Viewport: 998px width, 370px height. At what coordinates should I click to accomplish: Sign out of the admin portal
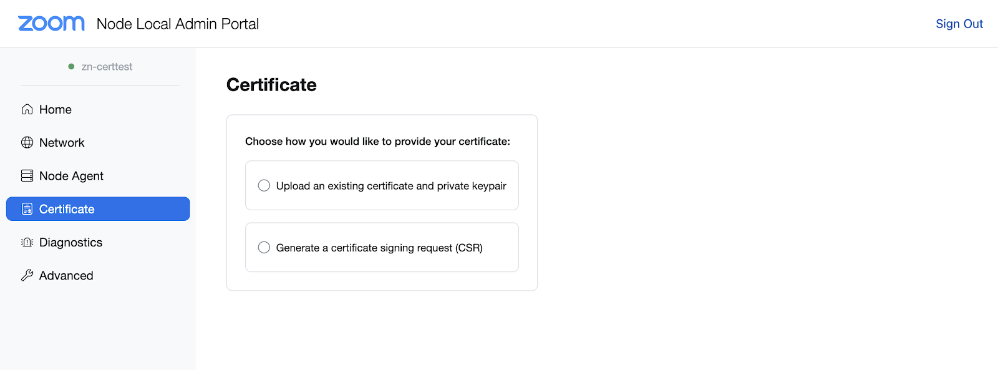point(959,24)
